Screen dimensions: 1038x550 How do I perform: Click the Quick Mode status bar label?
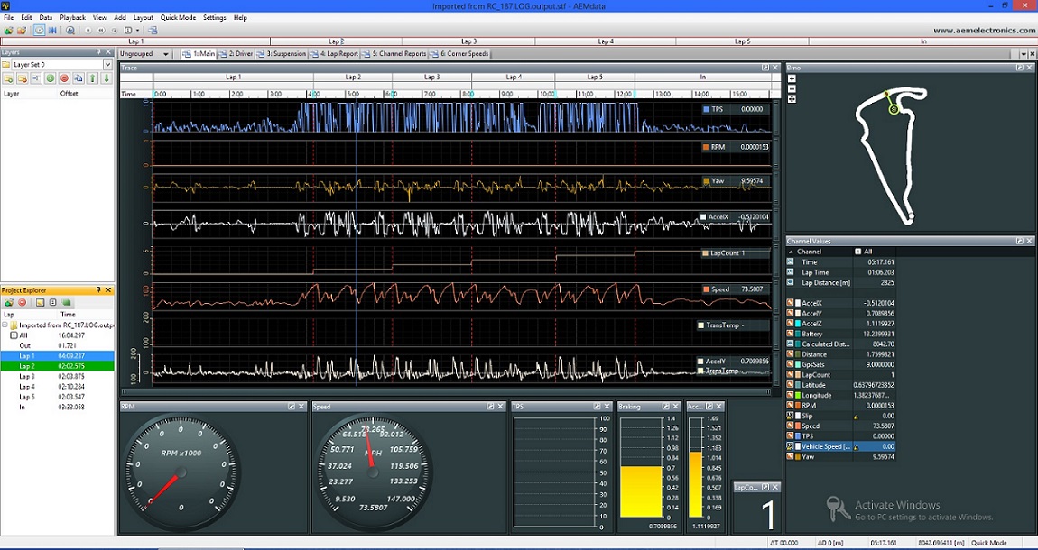click(x=988, y=542)
